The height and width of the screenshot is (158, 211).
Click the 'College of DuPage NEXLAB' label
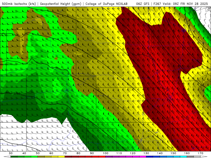click(106, 4)
